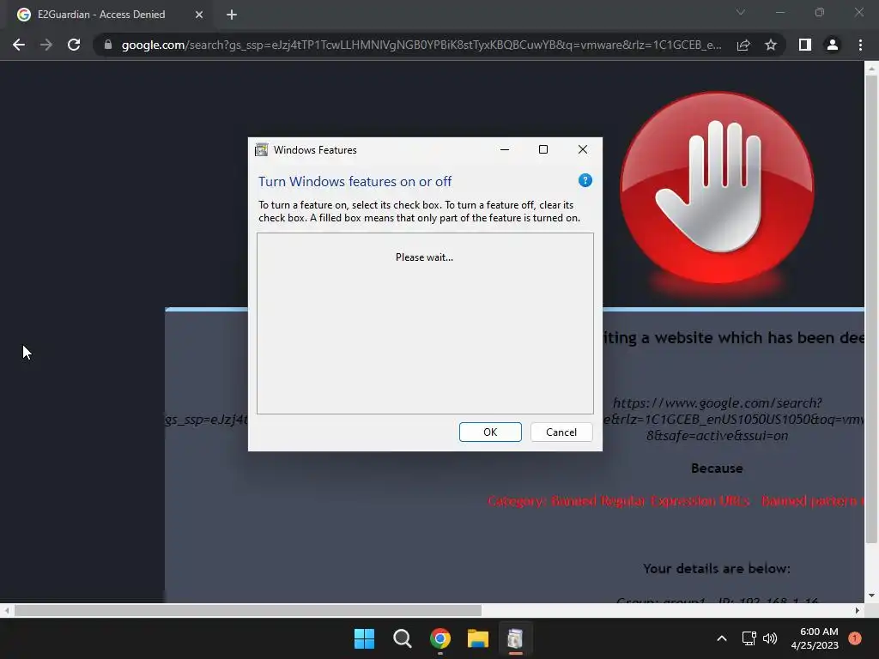
Task: Click 'Turn Windows features on or off' heading
Action: pos(355,182)
